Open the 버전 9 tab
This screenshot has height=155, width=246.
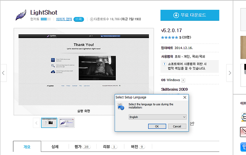click(138, 147)
